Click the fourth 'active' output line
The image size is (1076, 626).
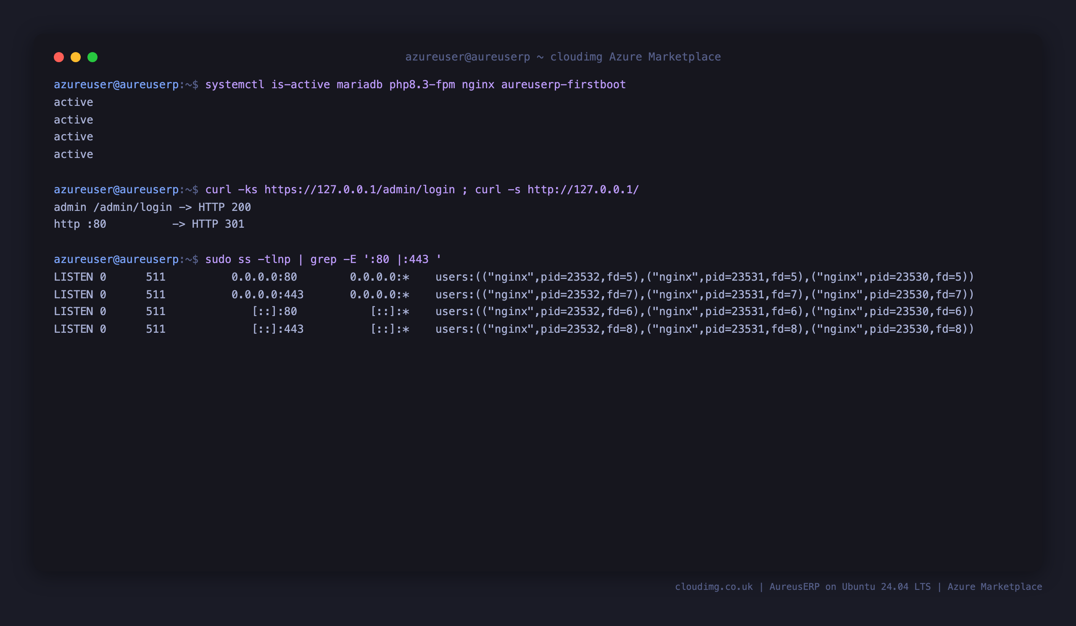click(74, 154)
